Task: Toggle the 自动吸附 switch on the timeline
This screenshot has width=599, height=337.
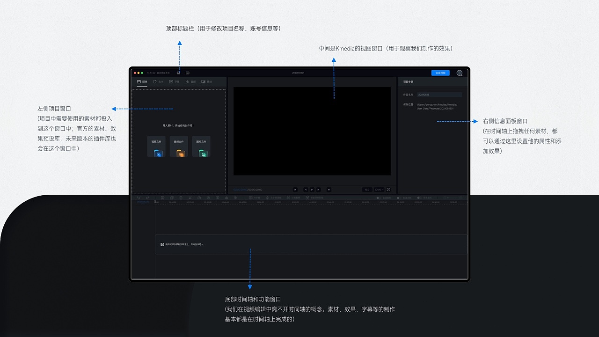Action: (378, 198)
